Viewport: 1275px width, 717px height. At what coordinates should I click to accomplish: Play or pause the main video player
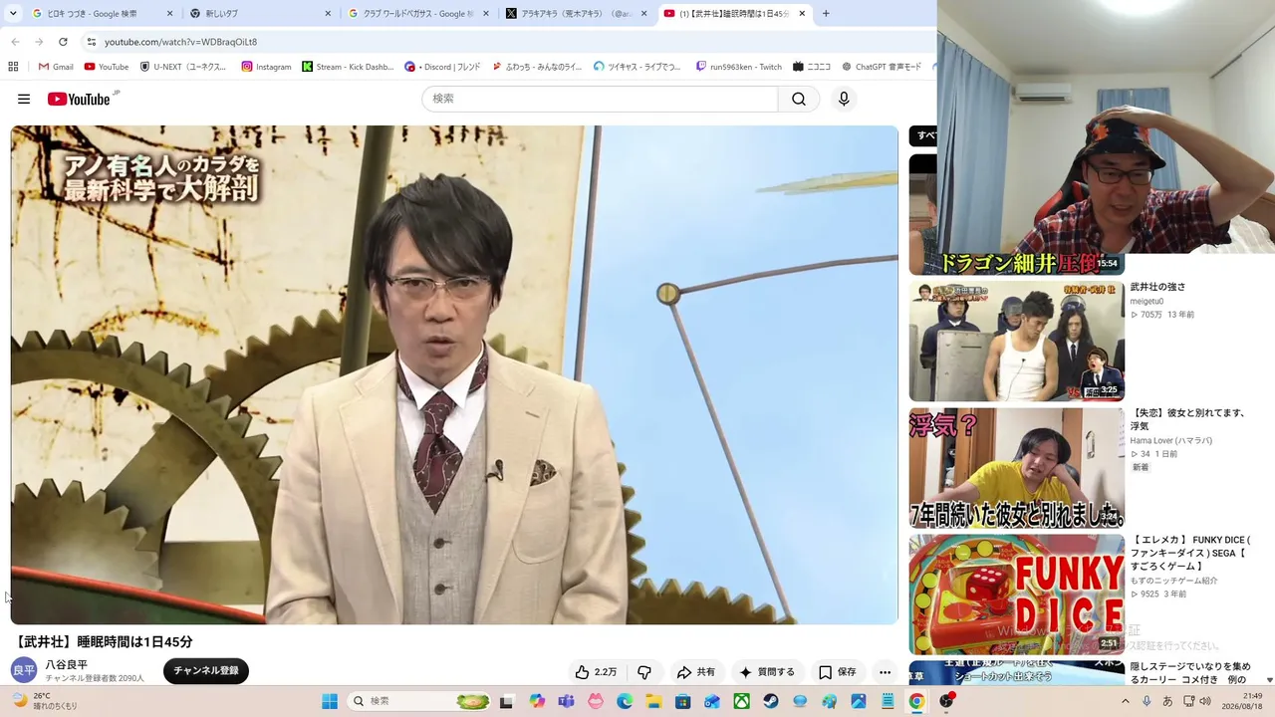(x=454, y=375)
